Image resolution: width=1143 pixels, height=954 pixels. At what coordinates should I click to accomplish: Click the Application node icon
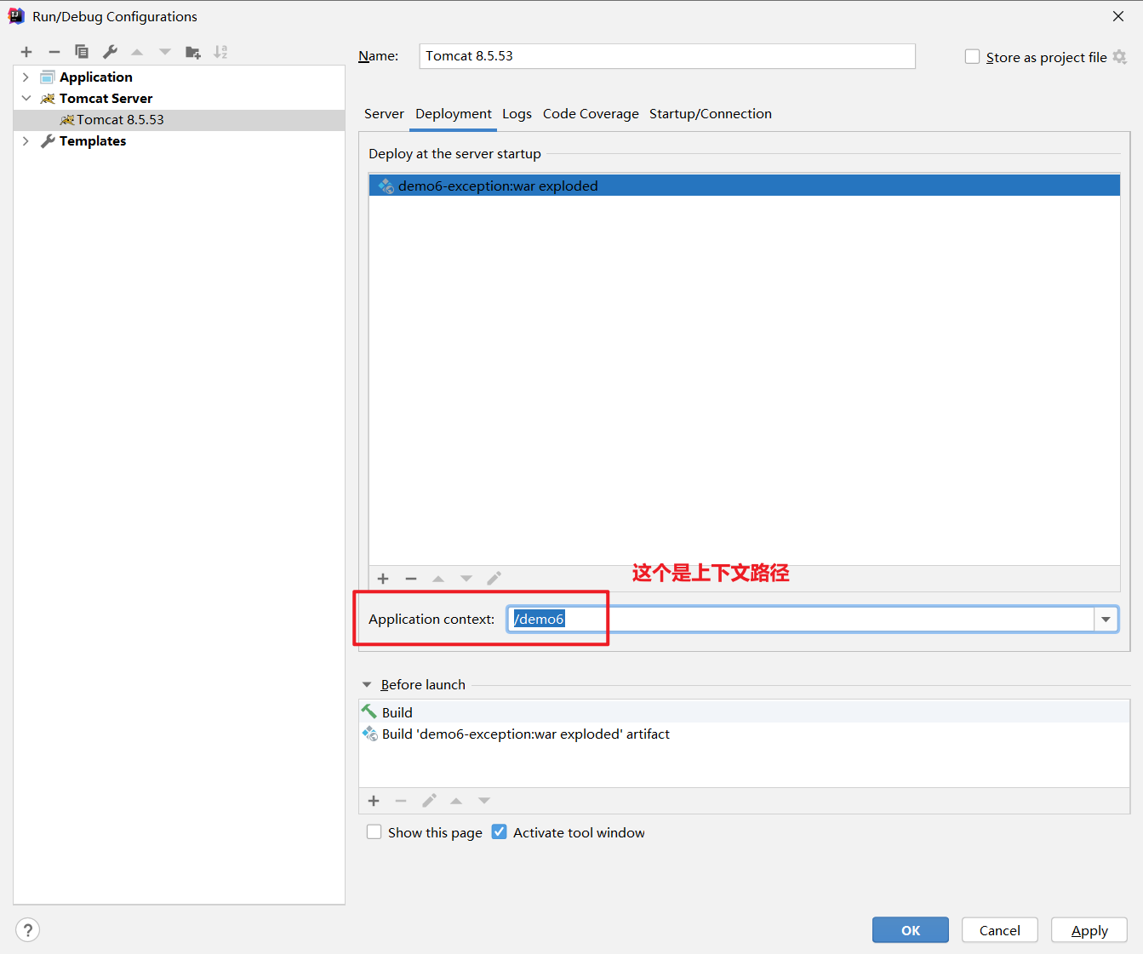point(48,77)
